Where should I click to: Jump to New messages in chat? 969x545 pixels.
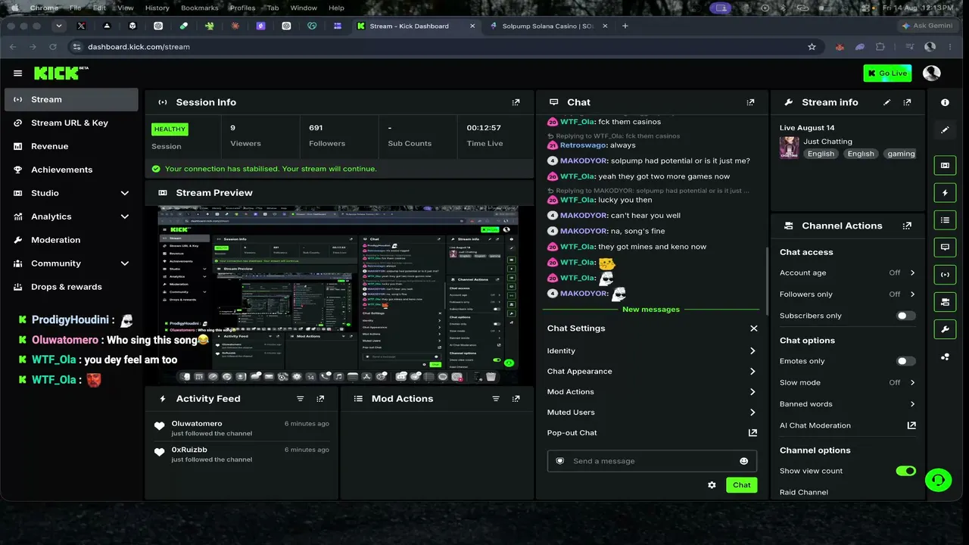[x=651, y=310]
